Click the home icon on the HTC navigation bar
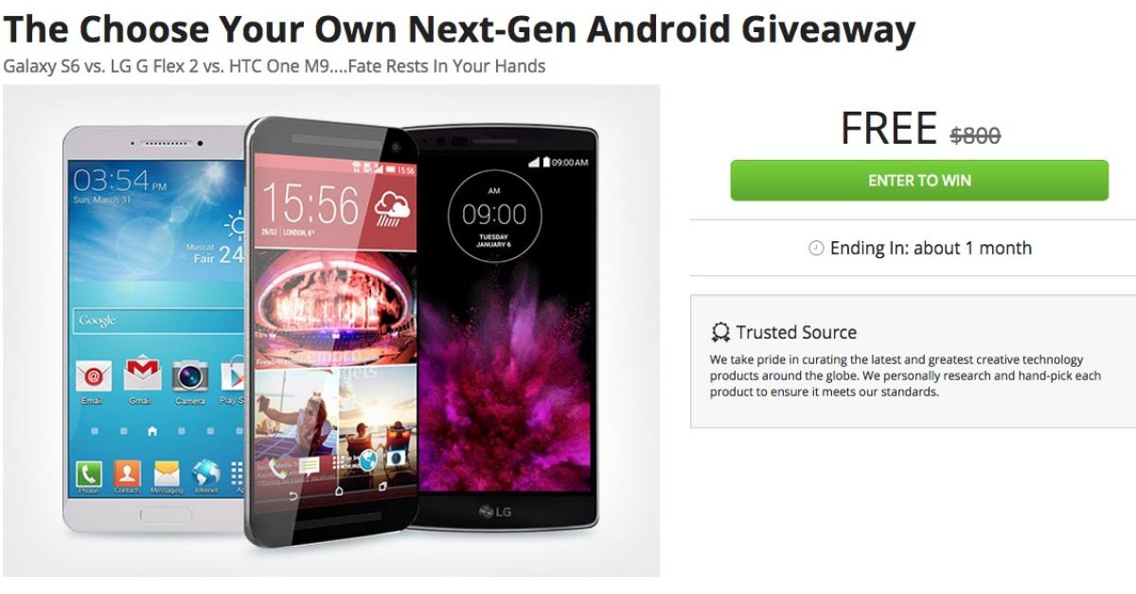The height and width of the screenshot is (594, 1136). 339,494
